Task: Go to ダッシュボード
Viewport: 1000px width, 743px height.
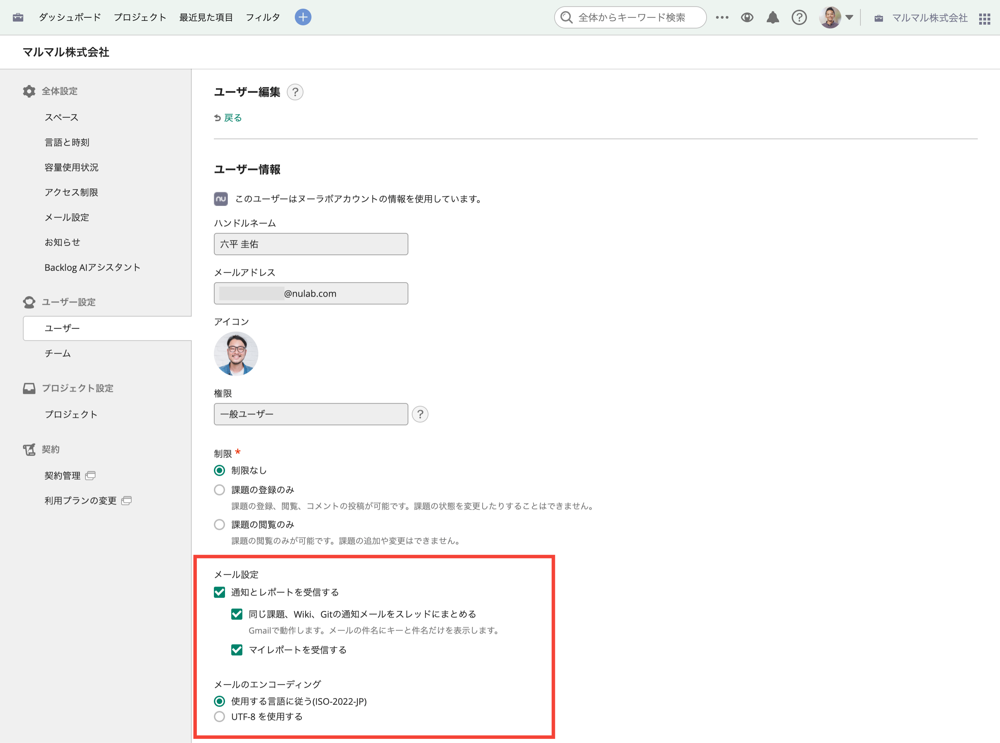Action: point(70,18)
